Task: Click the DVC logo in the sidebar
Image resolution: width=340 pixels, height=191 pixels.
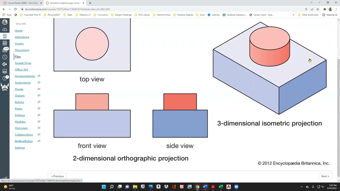Action: [x=5, y=87]
